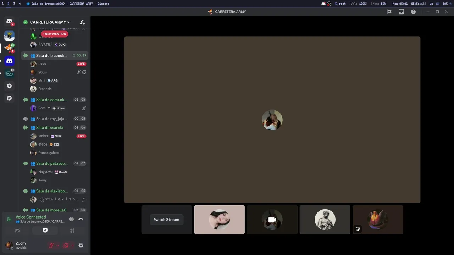This screenshot has width=454, height=255.
Task: Toggle camera in voice panel
Action: (18, 231)
